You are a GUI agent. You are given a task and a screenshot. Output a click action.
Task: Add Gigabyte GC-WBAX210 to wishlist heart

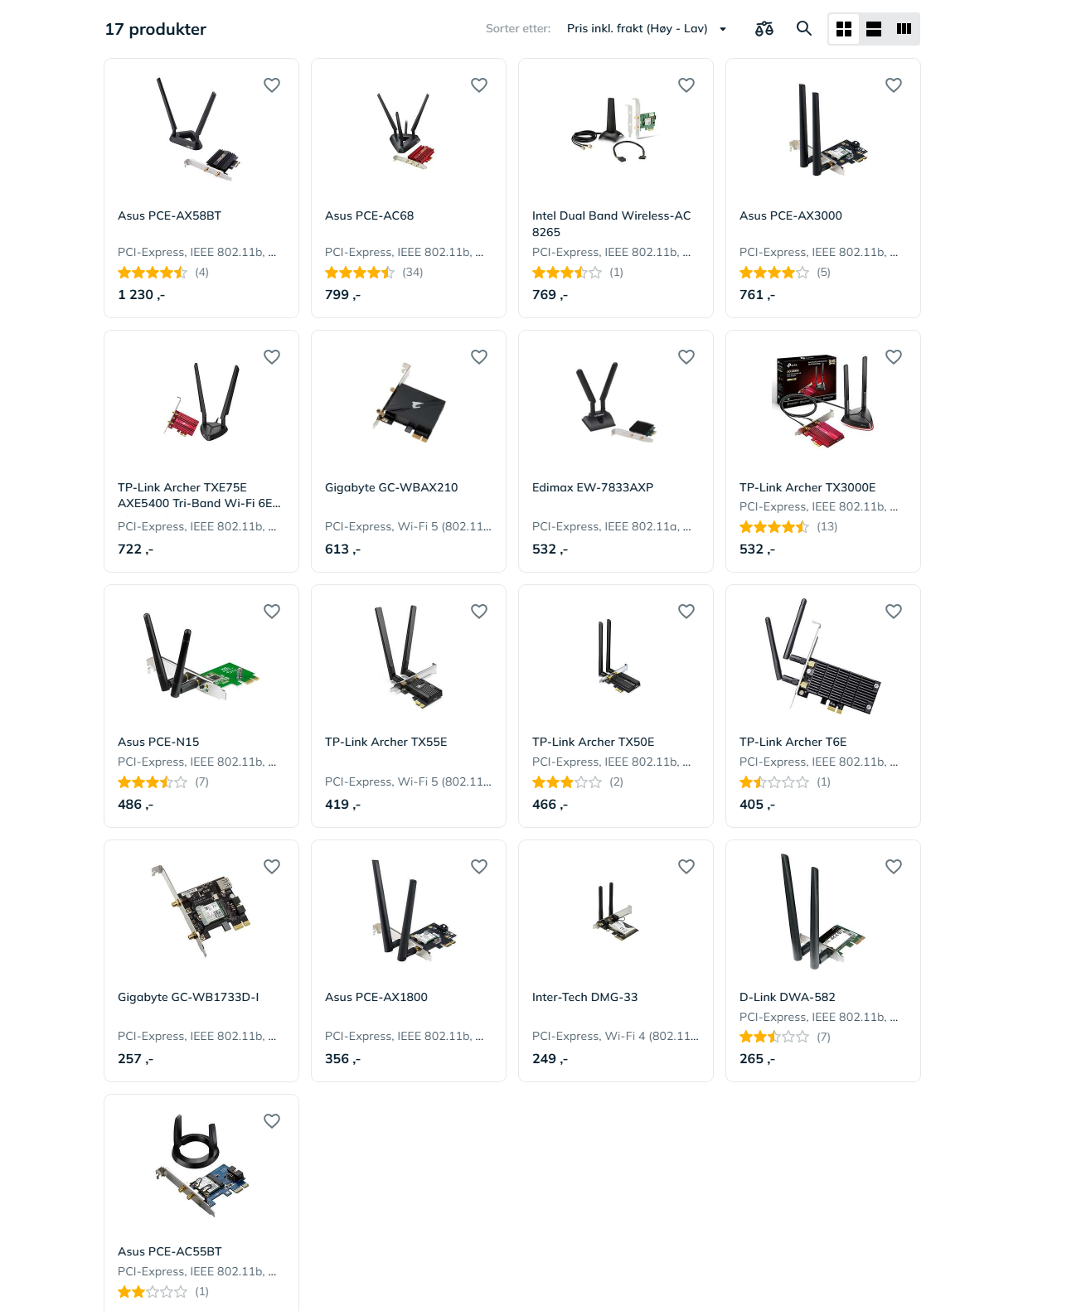tap(479, 357)
